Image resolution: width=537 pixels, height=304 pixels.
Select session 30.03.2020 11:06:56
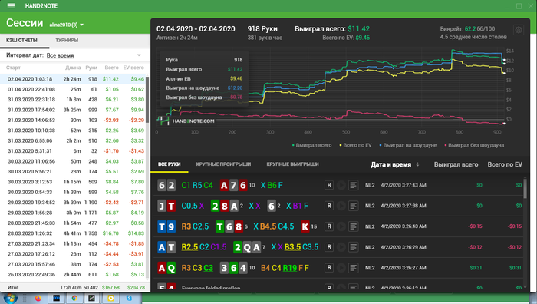click(x=73, y=161)
